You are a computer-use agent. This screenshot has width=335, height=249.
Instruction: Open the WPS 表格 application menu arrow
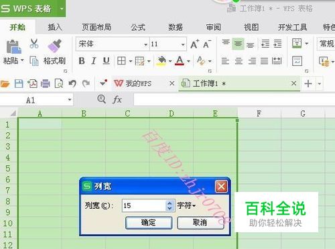click(62, 9)
